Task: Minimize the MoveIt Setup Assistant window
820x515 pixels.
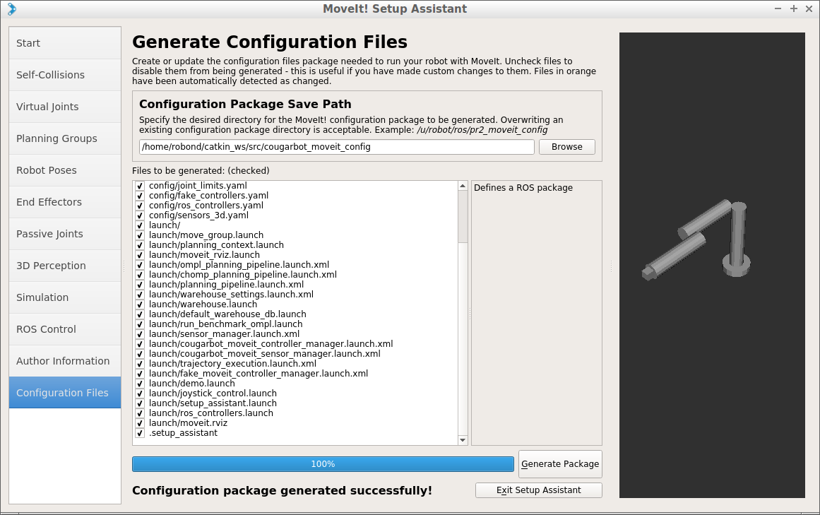Action: 778,8
